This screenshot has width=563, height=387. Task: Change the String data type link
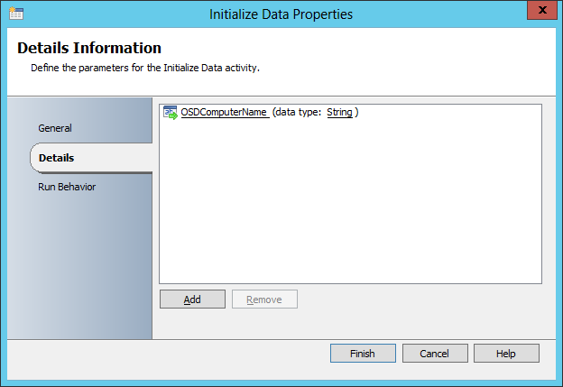[339, 113]
